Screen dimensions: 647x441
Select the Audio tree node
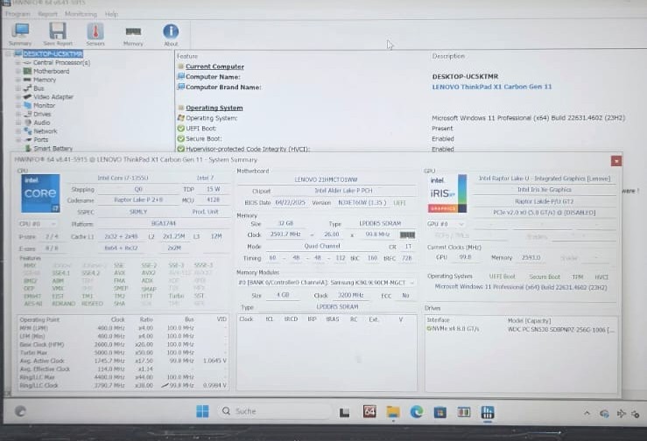click(x=42, y=122)
